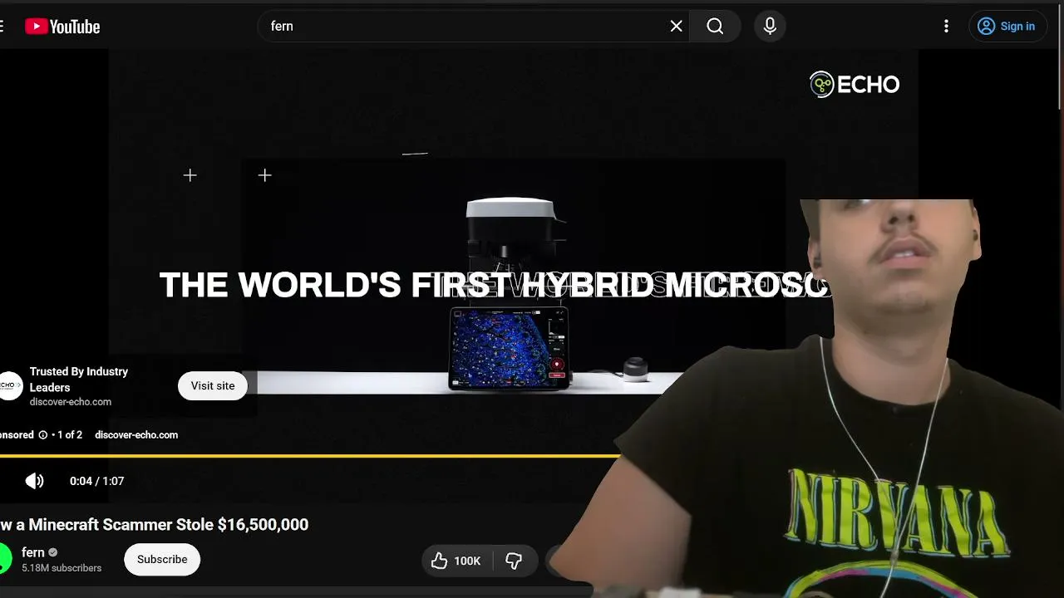Open the three-dot settings menu
Screen dimensions: 1064x598
click(x=946, y=27)
